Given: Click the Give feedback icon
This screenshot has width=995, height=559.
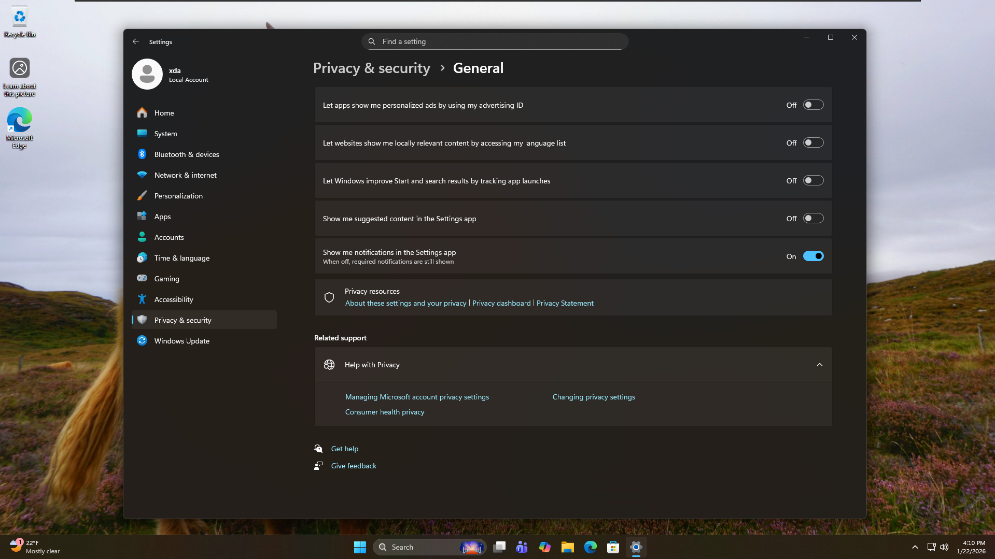Looking at the screenshot, I should 318,466.
